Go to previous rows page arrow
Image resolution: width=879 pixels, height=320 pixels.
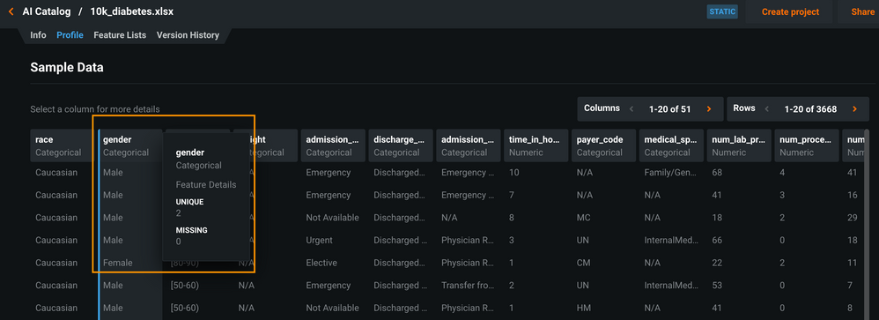(x=767, y=109)
